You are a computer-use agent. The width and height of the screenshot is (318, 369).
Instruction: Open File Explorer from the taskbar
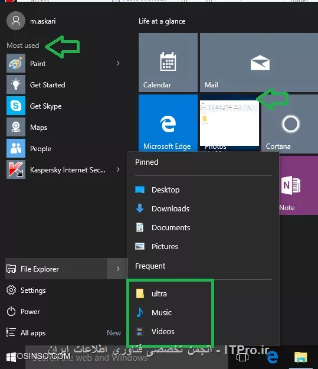[300, 357]
